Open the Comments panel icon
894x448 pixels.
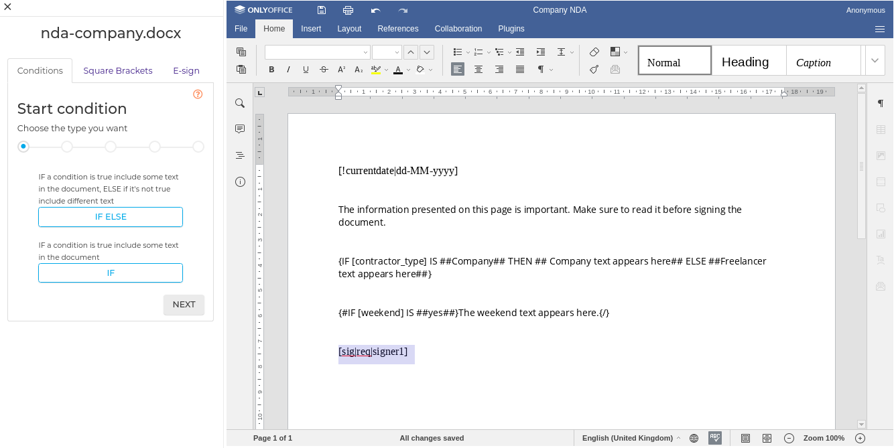click(239, 129)
